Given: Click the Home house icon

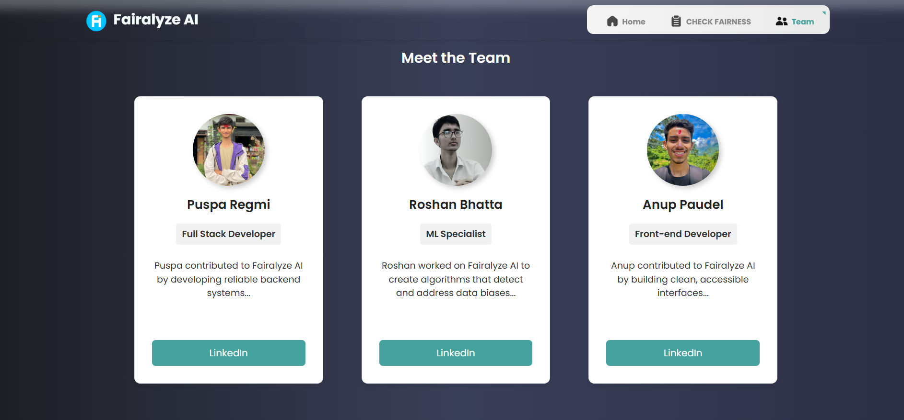Looking at the screenshot, I should pyautogui.click(x=612, y=21).
